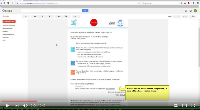This screenshot has width=200, height=110.
Task: Open Boîte de réception in sidebar
Action: 9,25
